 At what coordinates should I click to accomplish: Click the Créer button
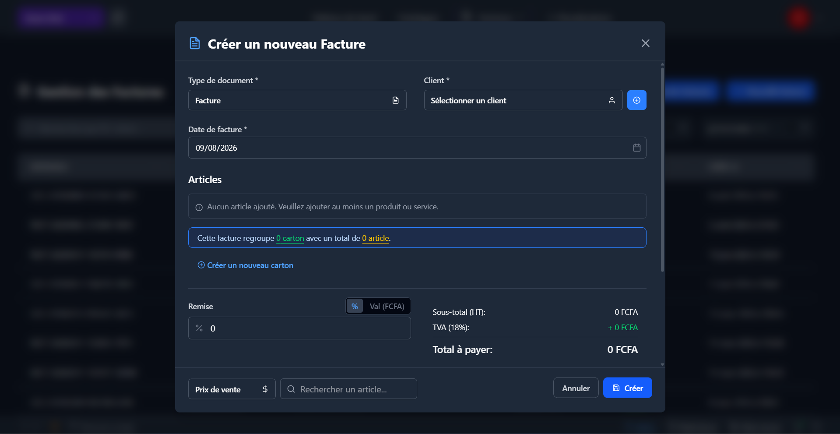[x=627, y=388]
